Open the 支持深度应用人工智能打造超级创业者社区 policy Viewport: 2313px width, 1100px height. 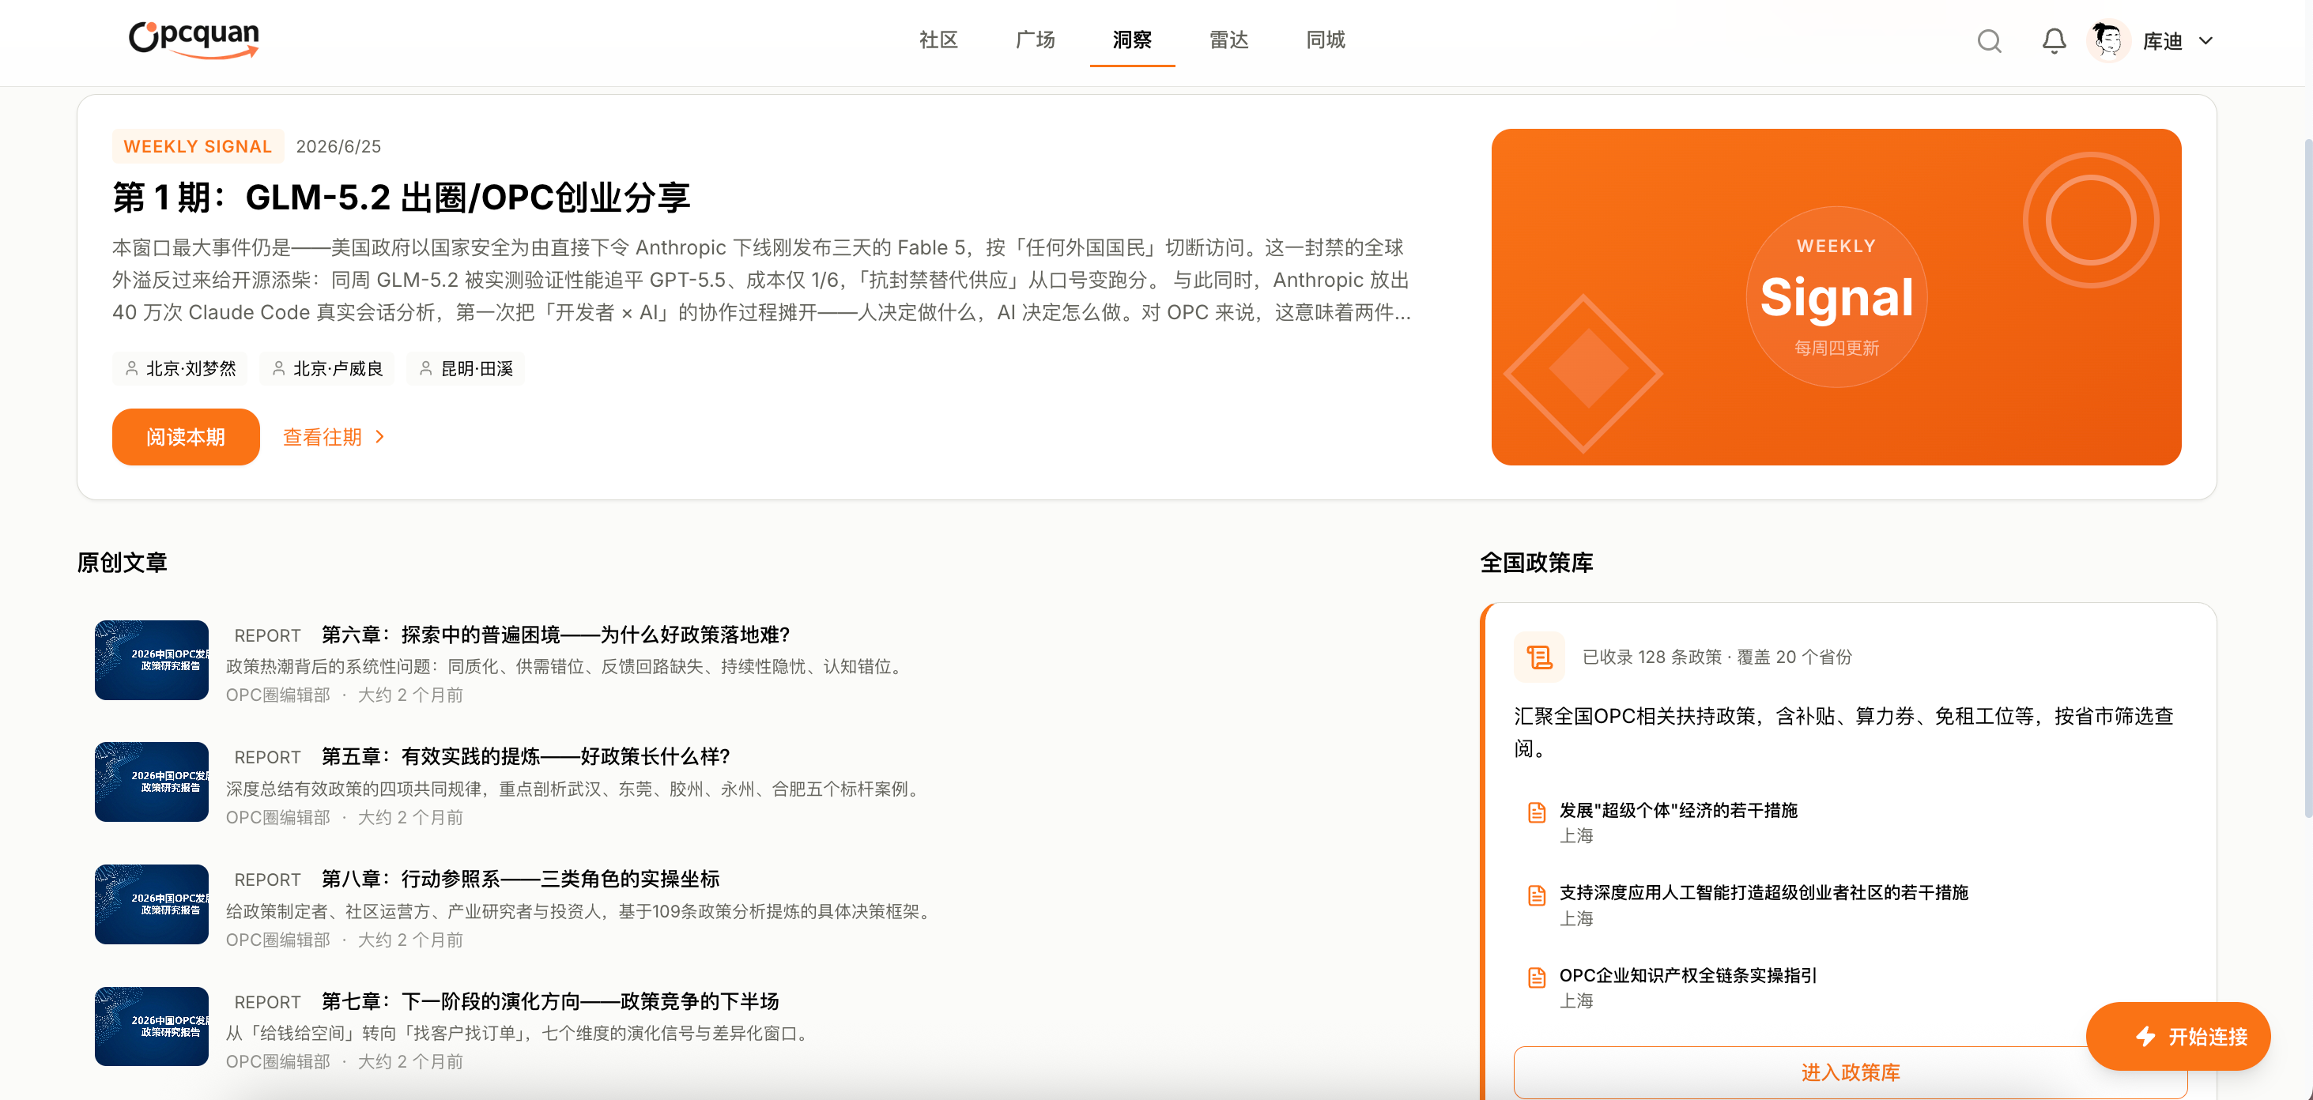[x=1764, y=894]
